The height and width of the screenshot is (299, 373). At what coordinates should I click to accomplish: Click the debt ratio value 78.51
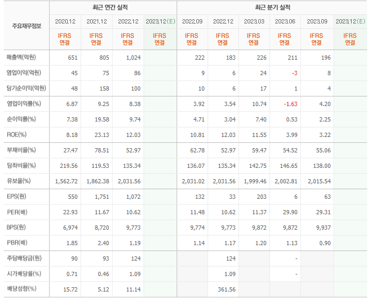102,150
